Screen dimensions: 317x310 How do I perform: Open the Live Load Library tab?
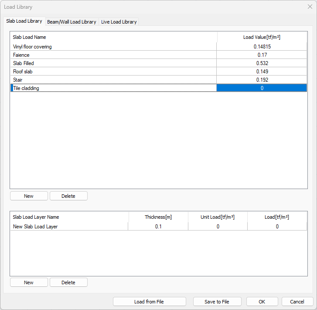coord(119,22)
